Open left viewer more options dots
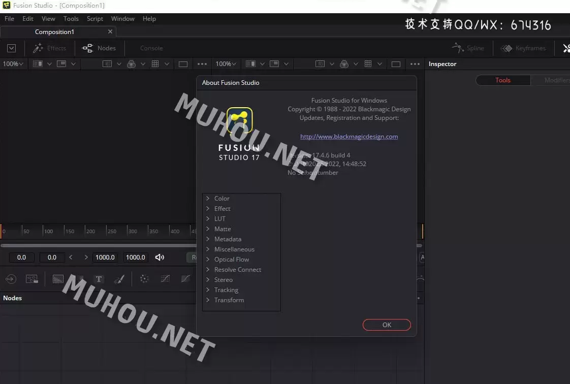Viewport: 570px width, 384px height. 202,64
